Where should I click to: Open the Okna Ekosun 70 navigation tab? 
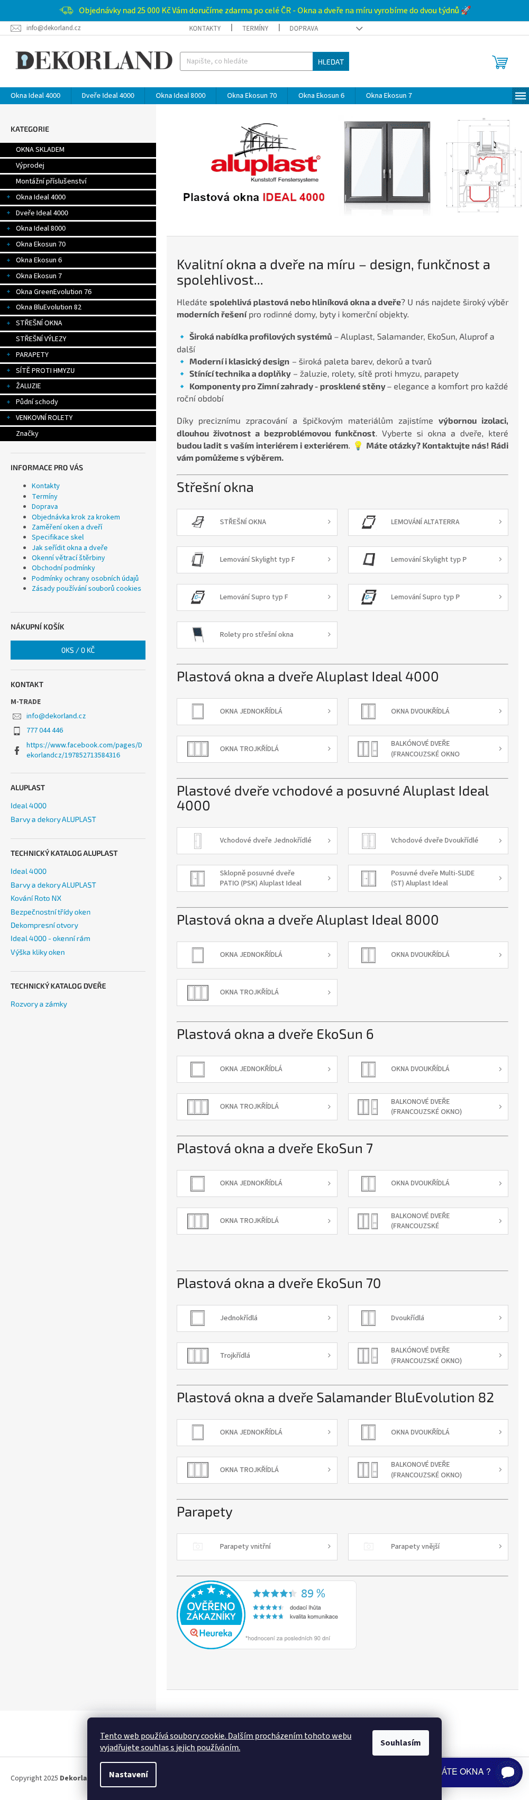(252, 96)
